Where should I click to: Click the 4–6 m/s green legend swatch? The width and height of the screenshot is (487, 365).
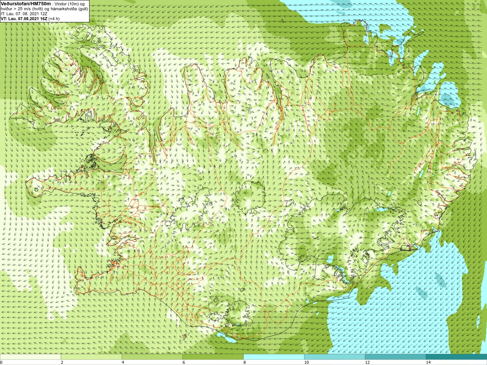152,357
